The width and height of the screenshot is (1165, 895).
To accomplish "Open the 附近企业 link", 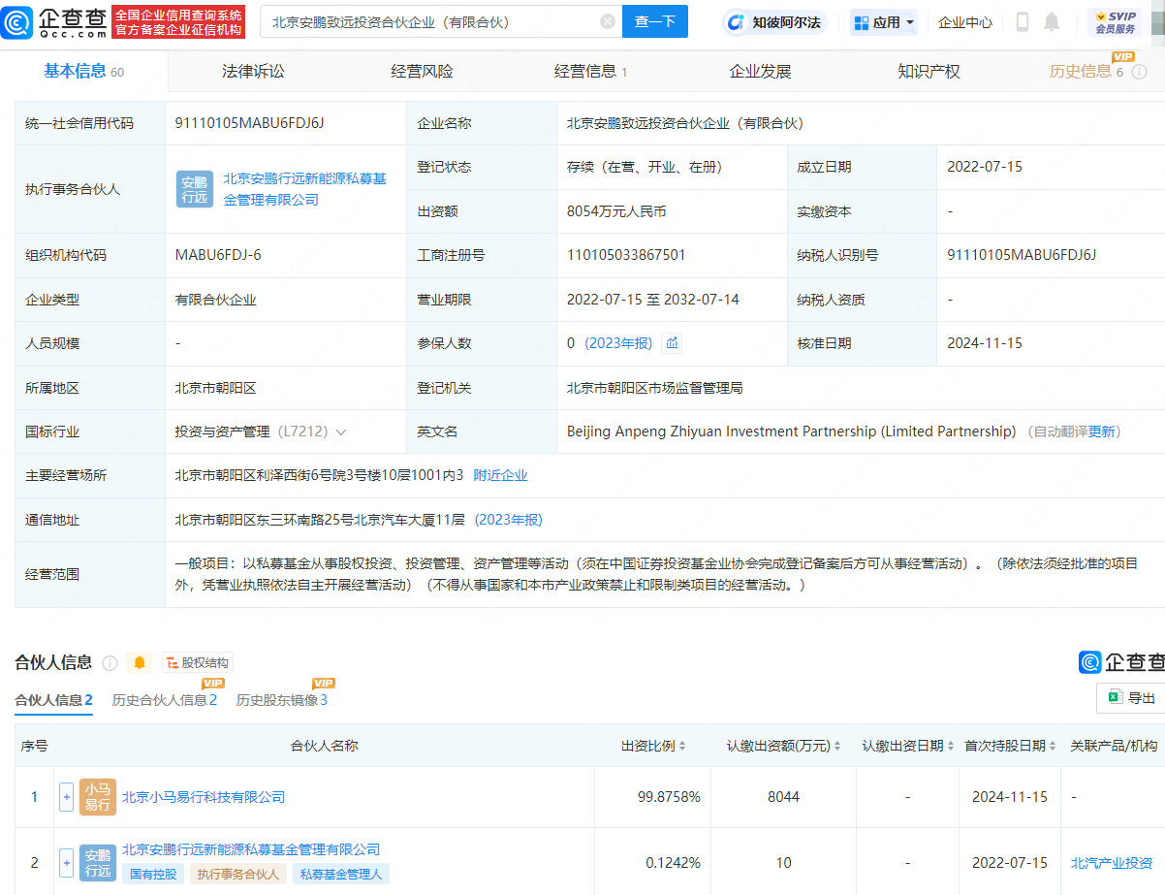I will pyautogui.click(x=500, y=475).
